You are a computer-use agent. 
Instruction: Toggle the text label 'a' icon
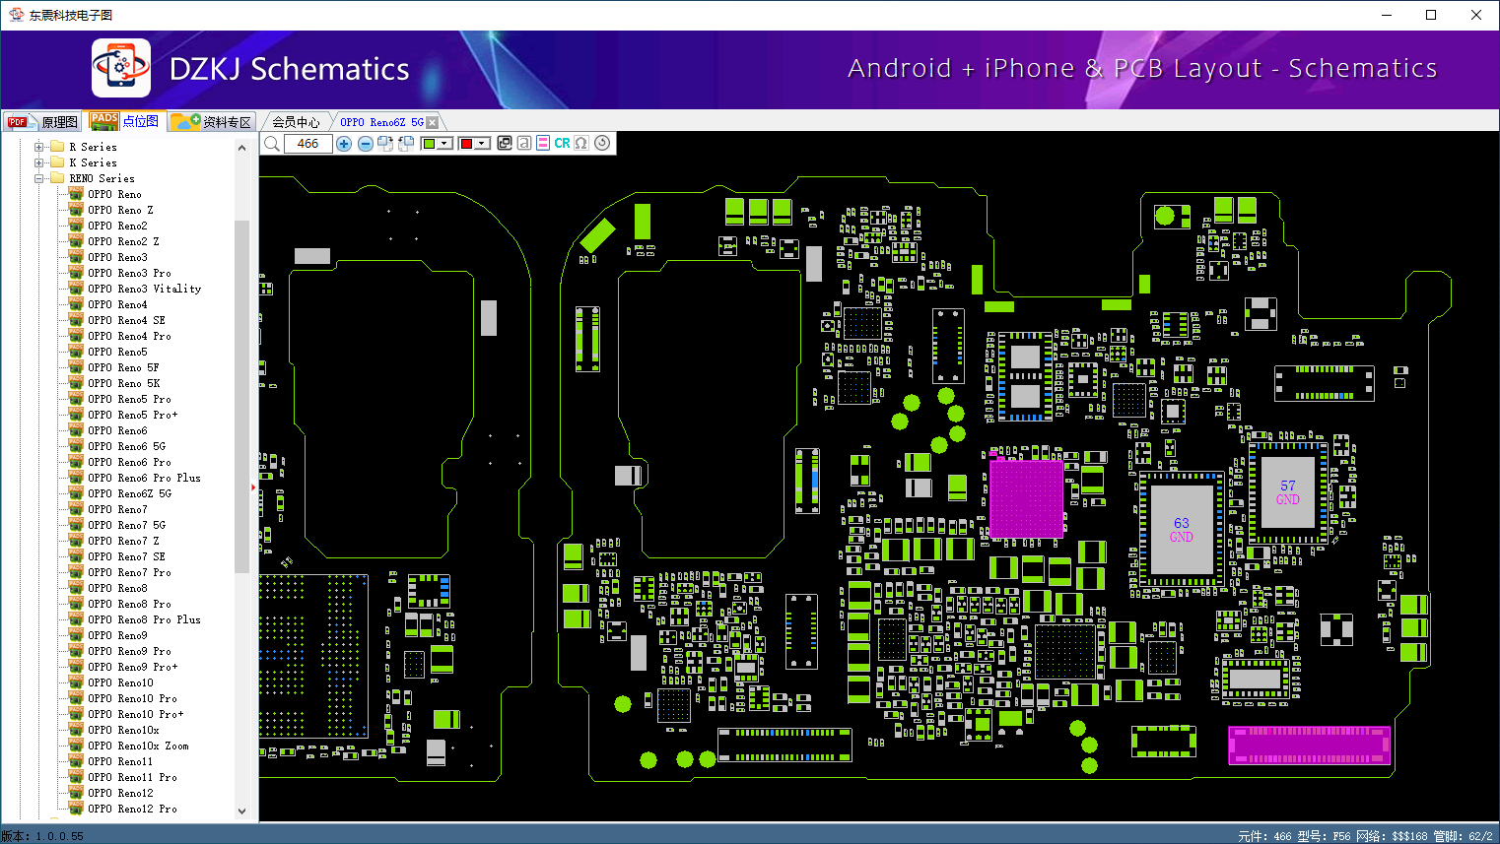524,143
